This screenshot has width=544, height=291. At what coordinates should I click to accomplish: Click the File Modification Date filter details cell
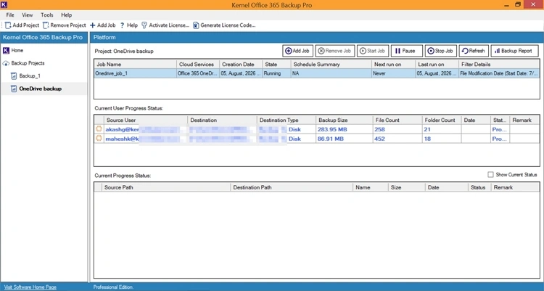coord(499,73)
